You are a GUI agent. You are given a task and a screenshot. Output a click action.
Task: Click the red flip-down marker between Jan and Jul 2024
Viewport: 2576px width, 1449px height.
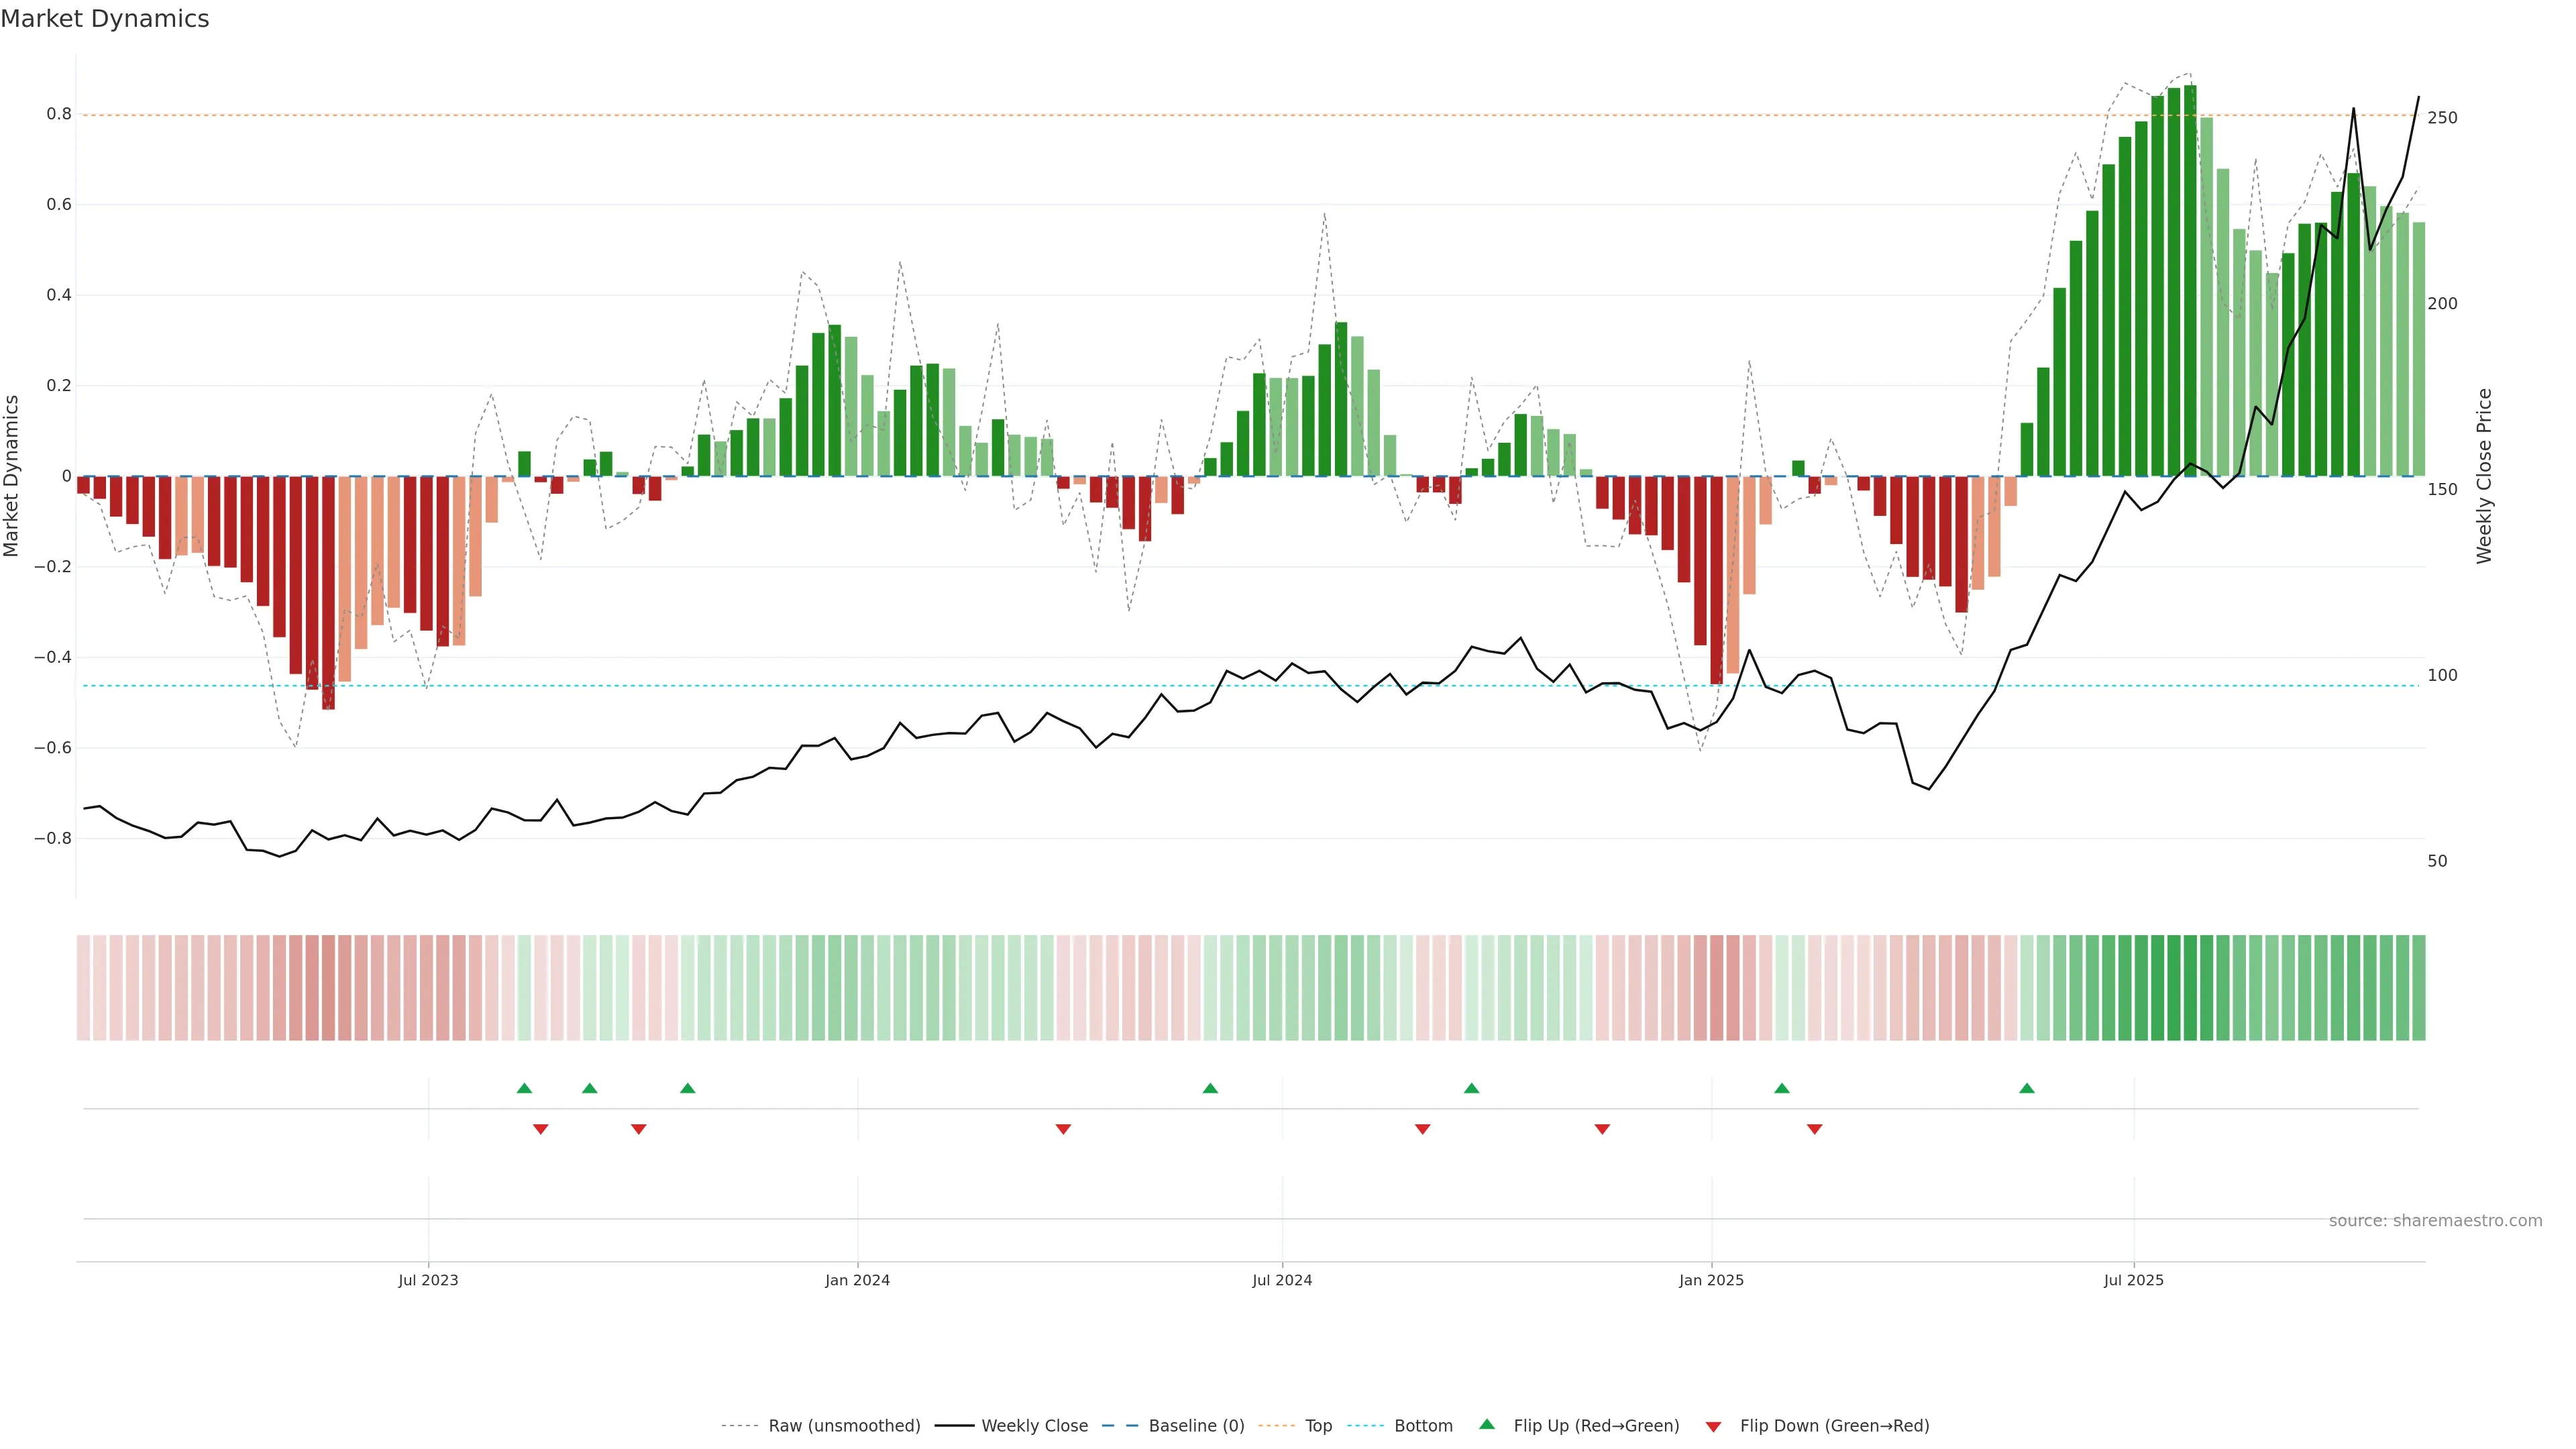click(x=1063, y=1129)
